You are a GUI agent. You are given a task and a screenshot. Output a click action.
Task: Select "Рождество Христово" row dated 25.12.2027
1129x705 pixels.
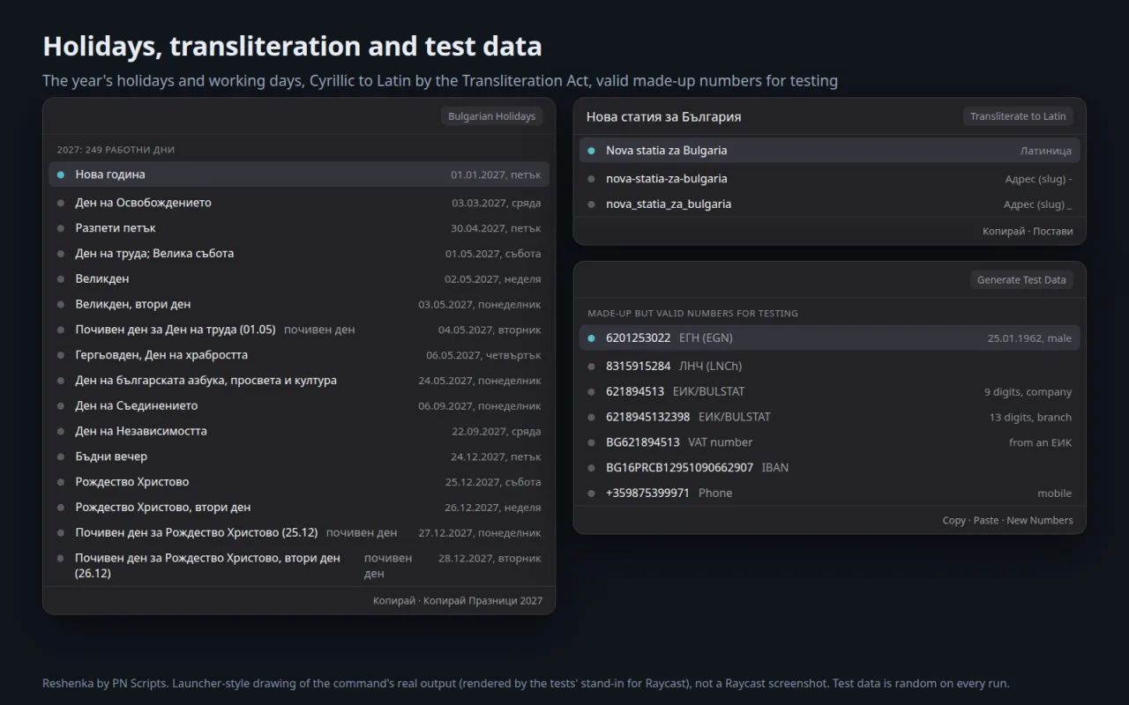click(299, 482)
